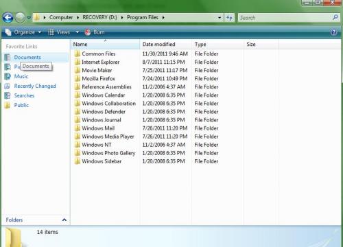
Task: Select the Windows Sidebar folder icon
Action: tap(78, 161)
